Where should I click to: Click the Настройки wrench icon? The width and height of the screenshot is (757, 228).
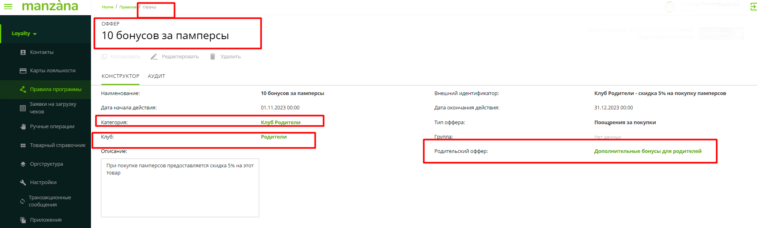(x=23, y=182)
